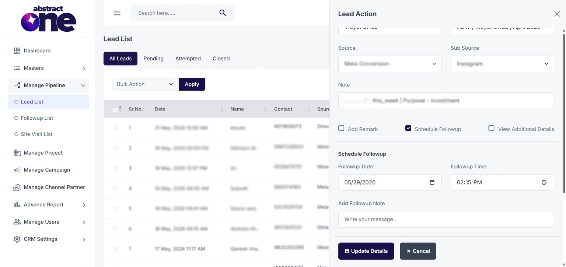
Task: Click the Advance Report chart icon
Action: pos(17,204)
